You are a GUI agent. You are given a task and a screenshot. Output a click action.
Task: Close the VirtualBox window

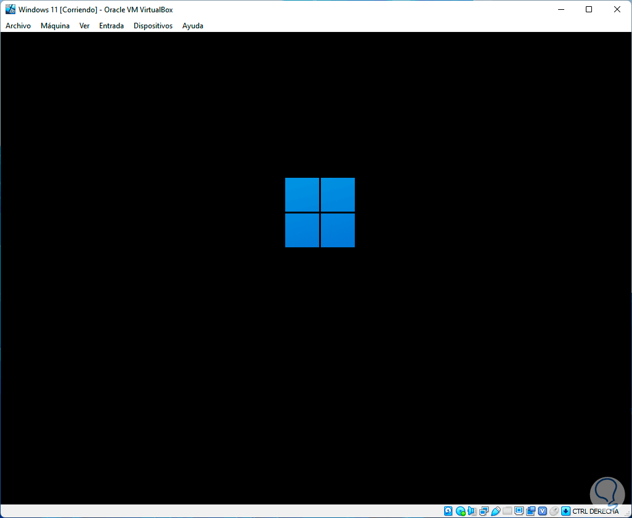click(617, 9)
